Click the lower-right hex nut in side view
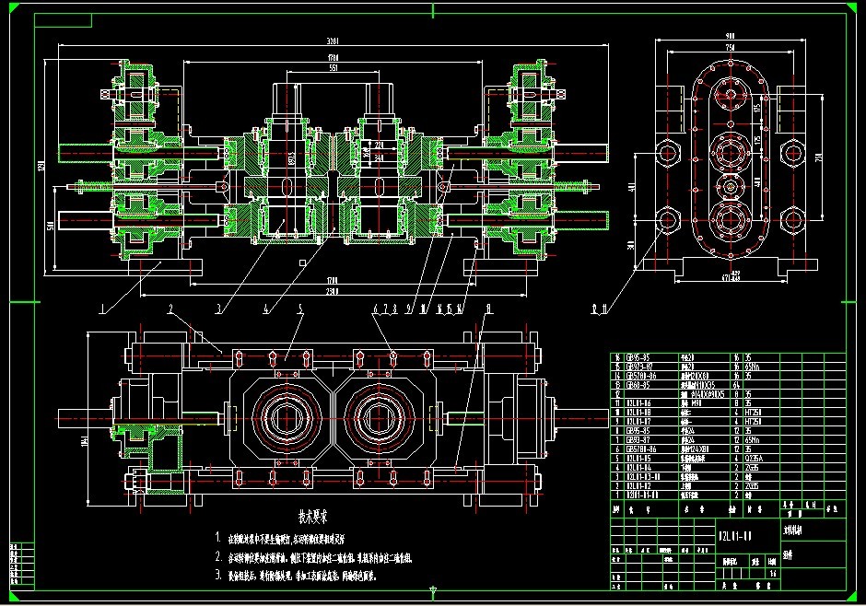This screenshot has height=606, width=866. pyautogui.click(x=793, y=219)
